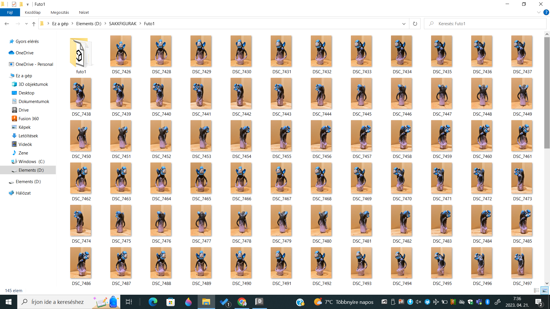The width and height of the screenshot is (550, 309).
Task: Open Fusion 360 sidebar entry
Action: point(28,119)
